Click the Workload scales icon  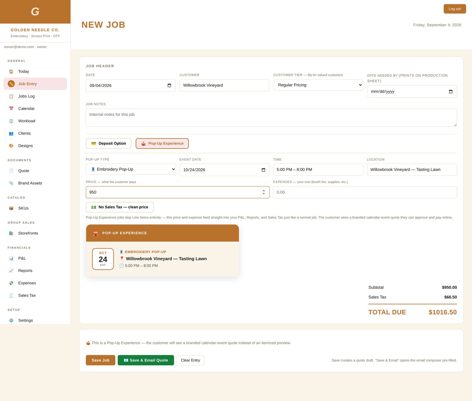(x=11, y=121)
